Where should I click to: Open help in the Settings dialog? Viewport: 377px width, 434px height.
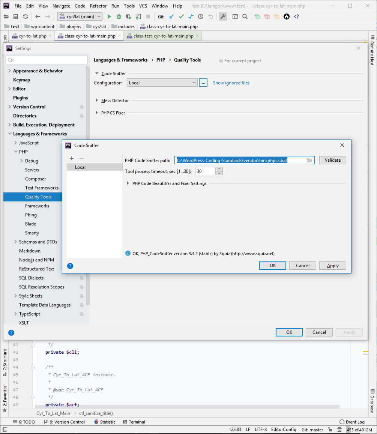tap(11, 333)
